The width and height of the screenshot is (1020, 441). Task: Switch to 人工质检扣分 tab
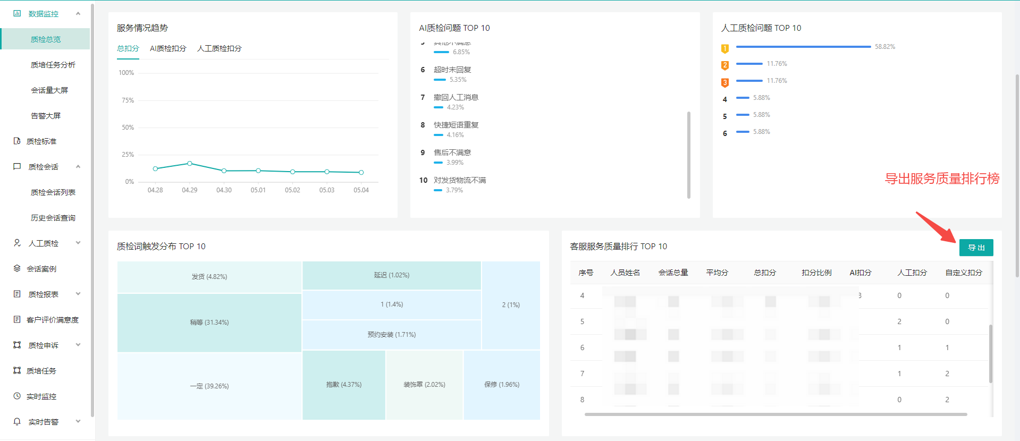click(220, 48)
